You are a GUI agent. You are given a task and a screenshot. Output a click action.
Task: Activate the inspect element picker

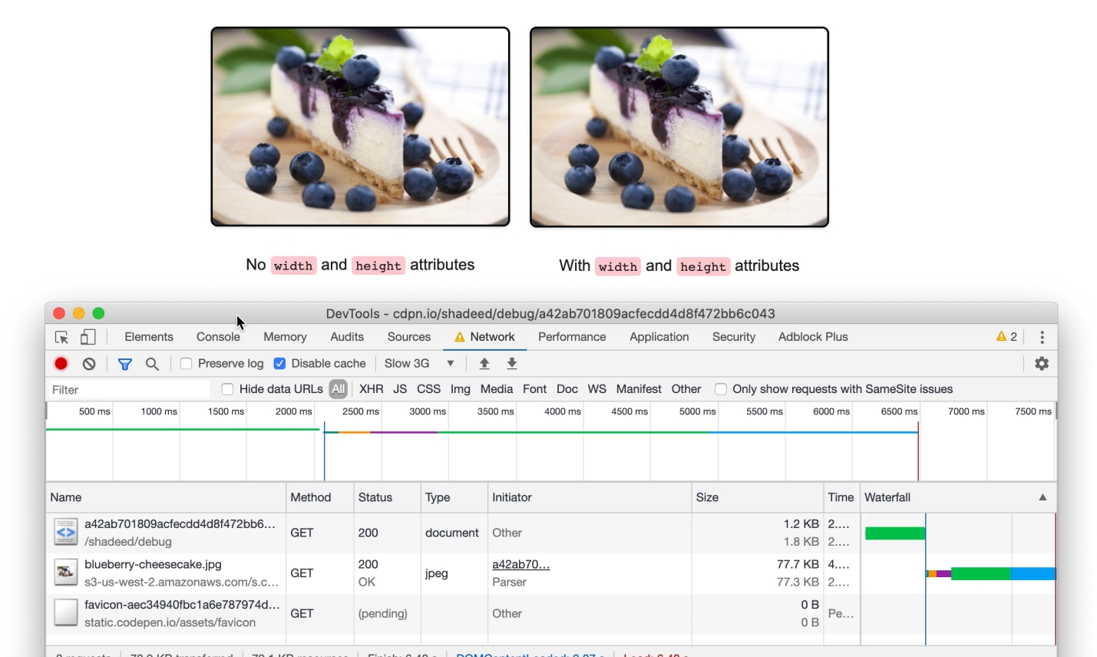(x=62, y=337)
